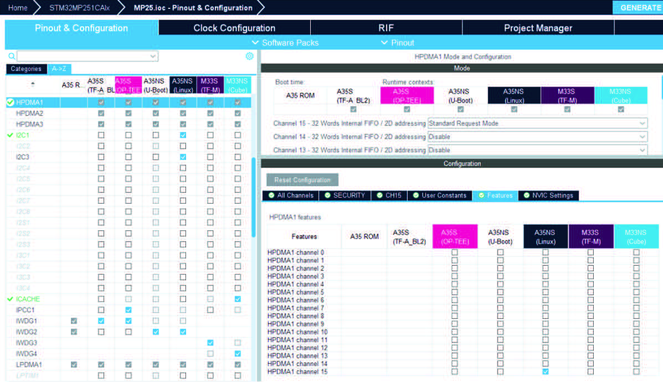Screen dimensions: 663x382
Task: Click the green dot on the All Channels tab
Action: click(x=271, y=195)
